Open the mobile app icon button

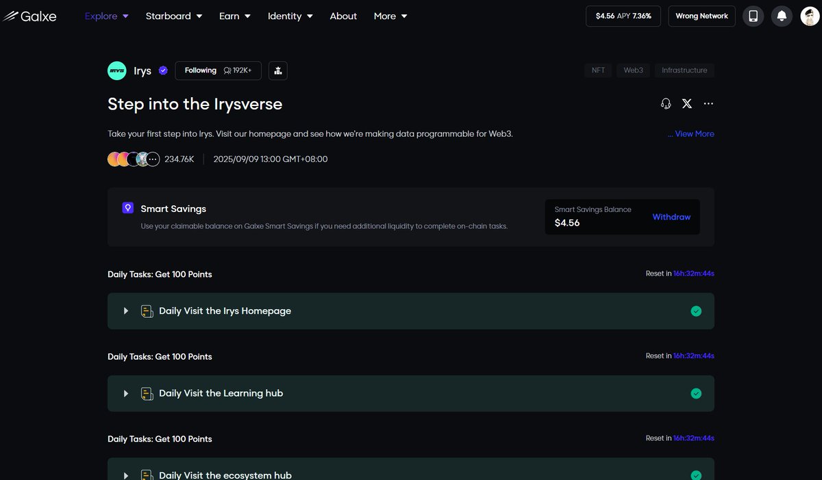click(753, 16)
